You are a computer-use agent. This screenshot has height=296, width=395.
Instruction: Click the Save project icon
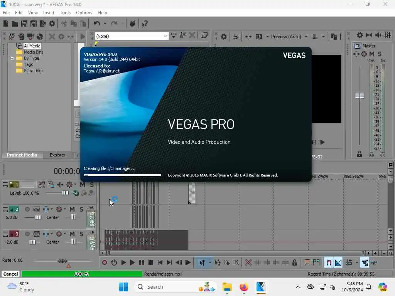[x=24, y=24]
